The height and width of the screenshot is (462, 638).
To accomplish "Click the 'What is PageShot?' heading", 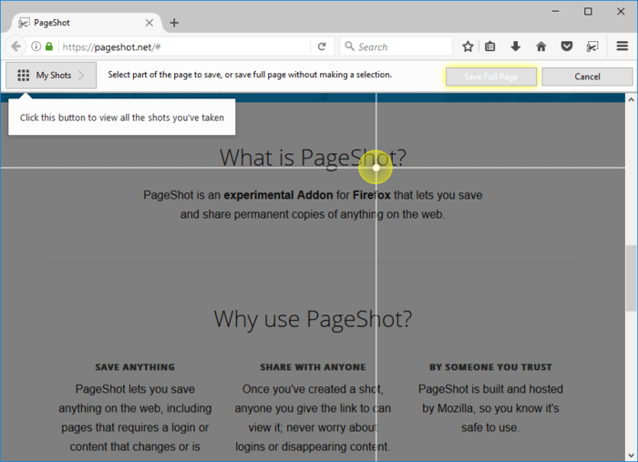I will tap(313, 158).
